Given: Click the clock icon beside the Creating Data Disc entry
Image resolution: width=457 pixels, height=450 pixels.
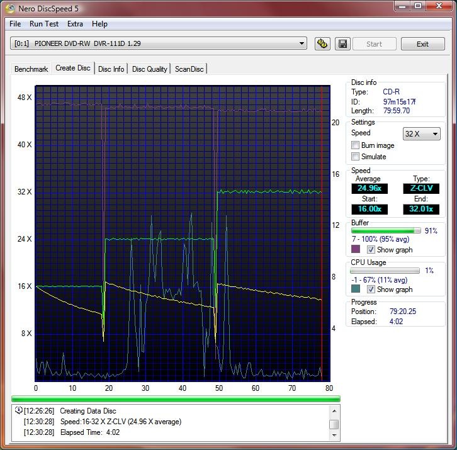Looking at the screenshot, I should point(18,411).
